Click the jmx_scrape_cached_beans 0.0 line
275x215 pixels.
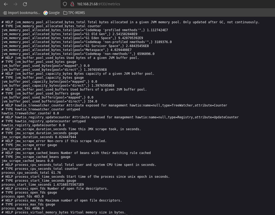27,161
